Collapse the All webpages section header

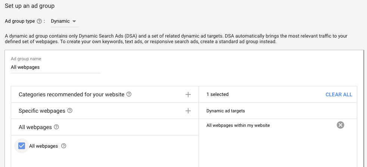pyautogui.click(x=105, y=127)
